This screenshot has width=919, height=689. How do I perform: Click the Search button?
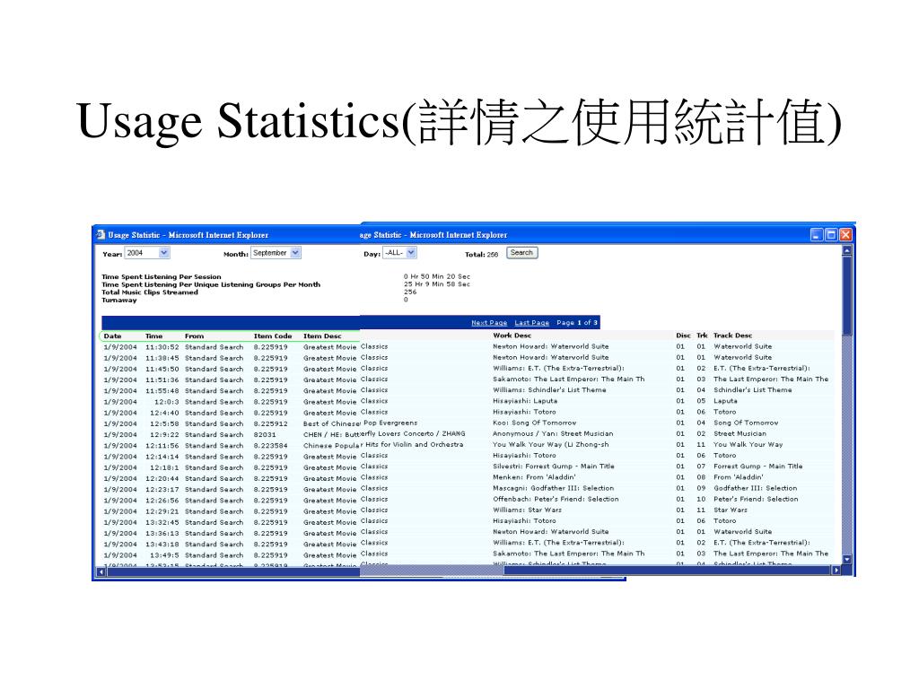[x=521, y=252]
